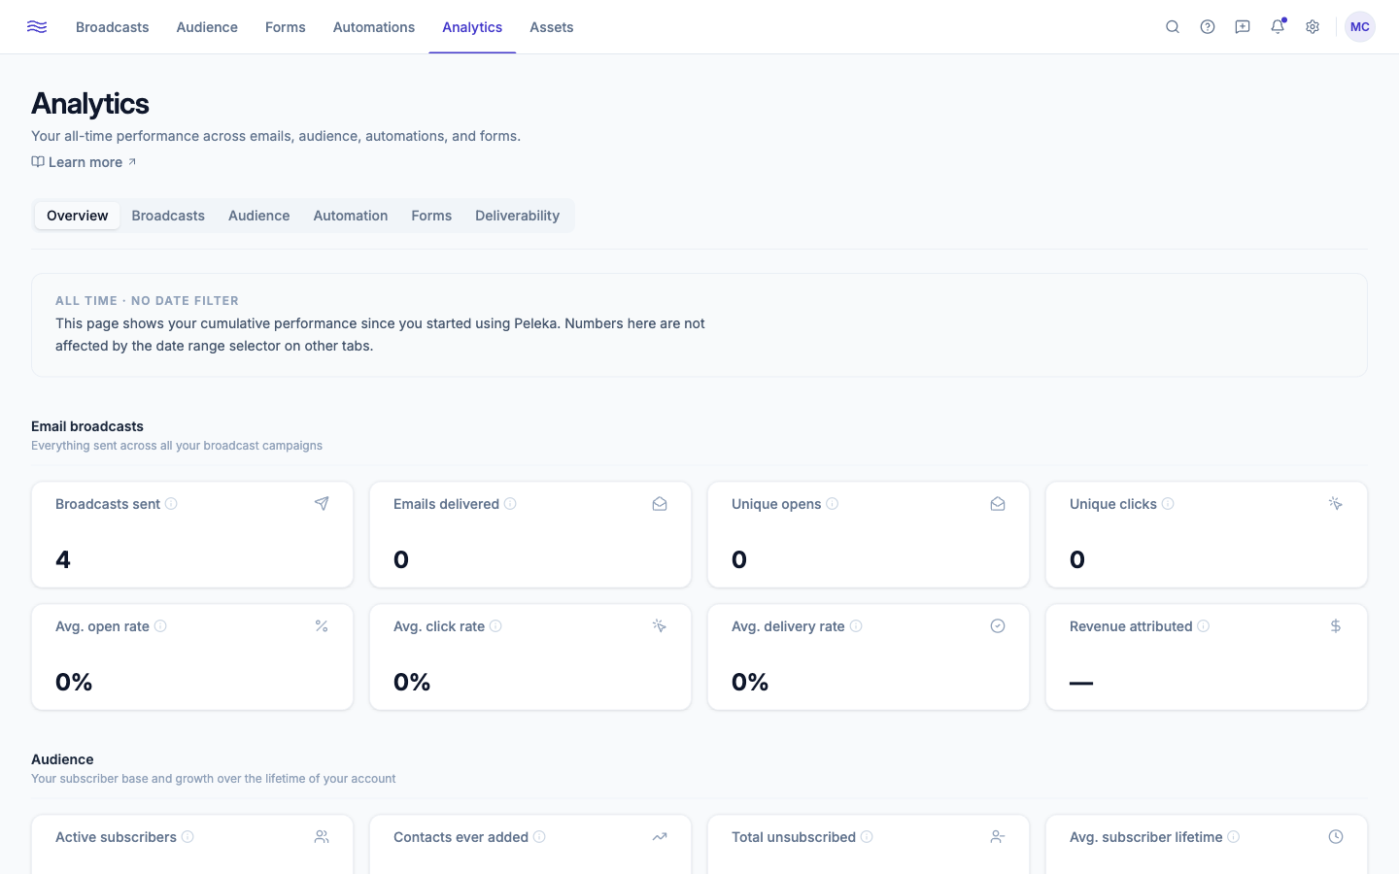Click the Analytics page title
This screenshot has width=1399, height=874.
(90, 104)
